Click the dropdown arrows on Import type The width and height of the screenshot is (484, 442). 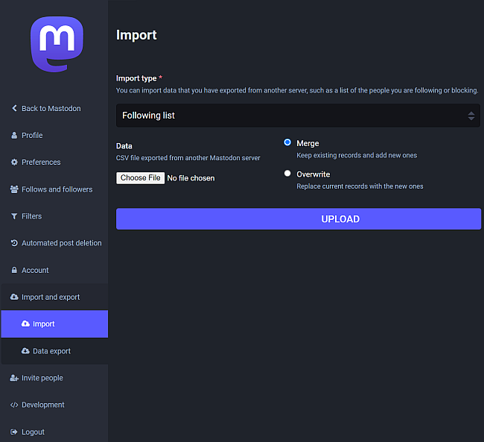[471, 116]
